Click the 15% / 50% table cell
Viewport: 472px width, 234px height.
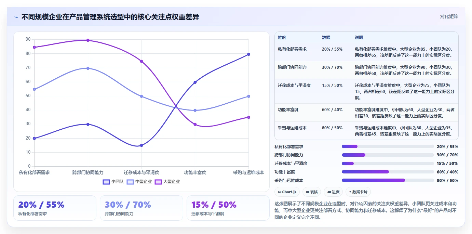332,86
